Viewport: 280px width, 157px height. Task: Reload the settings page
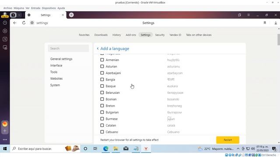[24, 23]
